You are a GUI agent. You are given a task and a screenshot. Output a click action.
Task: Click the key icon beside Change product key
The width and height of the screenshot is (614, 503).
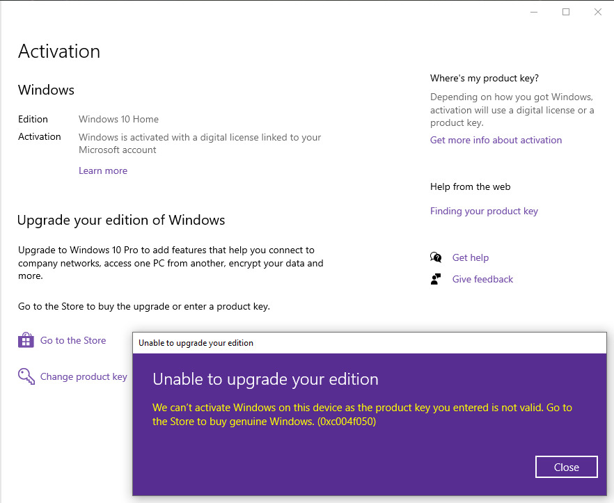pyautogui.click(x=26, y=376)
